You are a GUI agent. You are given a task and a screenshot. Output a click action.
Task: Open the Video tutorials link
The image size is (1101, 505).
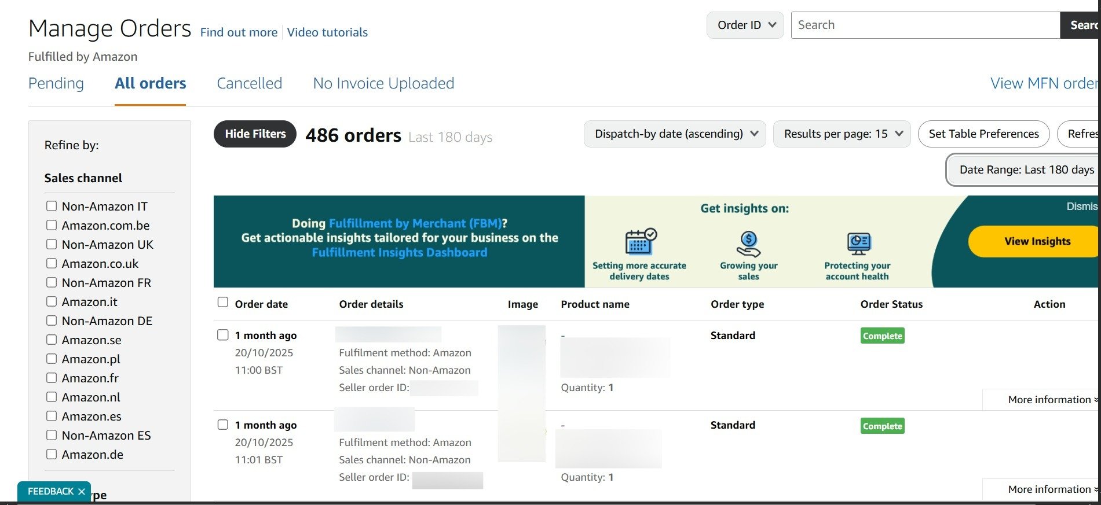[x=327, y=32]
